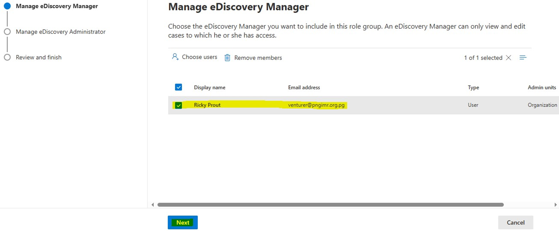The width and height of the screenshot is (559, 231).
Task: Select the Review and finish step circle
Action: [7, 57]
